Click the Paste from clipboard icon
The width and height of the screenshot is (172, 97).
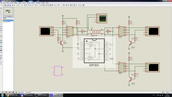(x=44, y=5)
